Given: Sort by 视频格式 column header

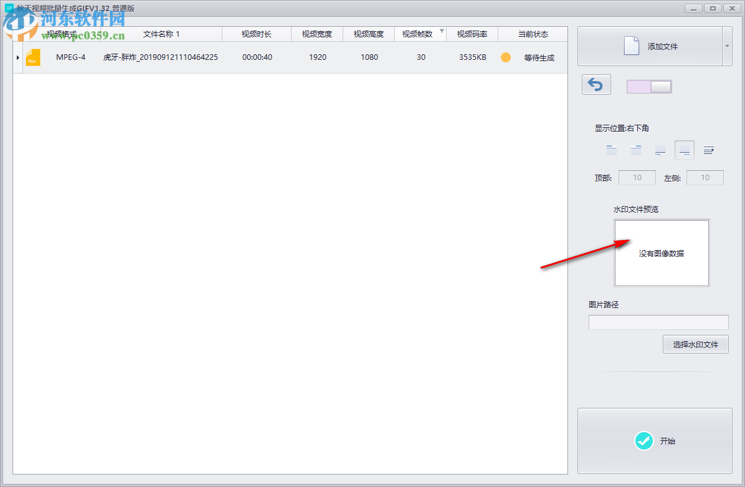Looking at the screenshot, I should 61,34.
